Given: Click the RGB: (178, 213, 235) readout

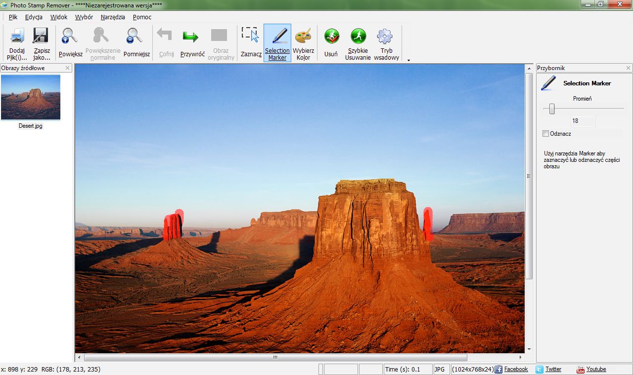Looking at the screenshot, I should point(71,369).
